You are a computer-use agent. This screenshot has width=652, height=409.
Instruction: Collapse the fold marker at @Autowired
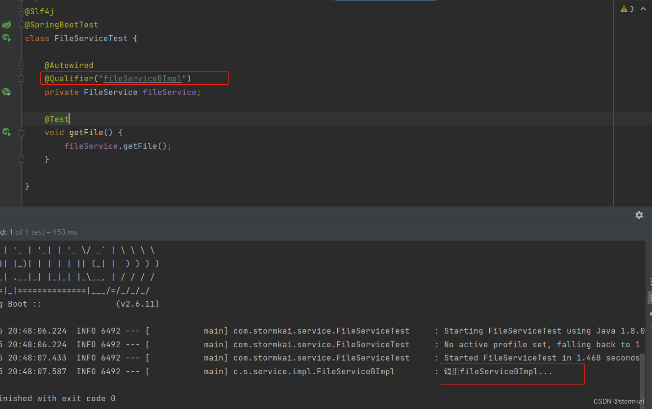[21, 65]
